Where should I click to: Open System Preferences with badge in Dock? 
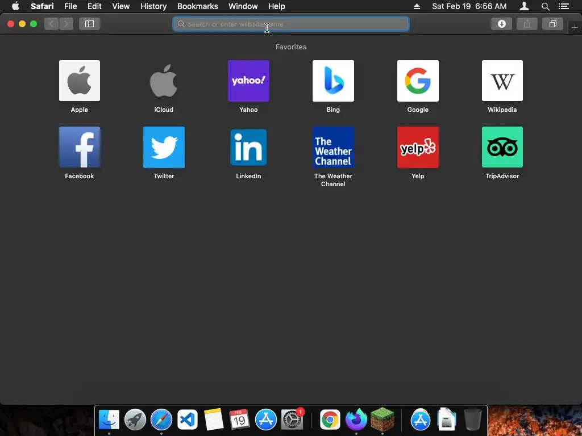click(x=292, y=420)
